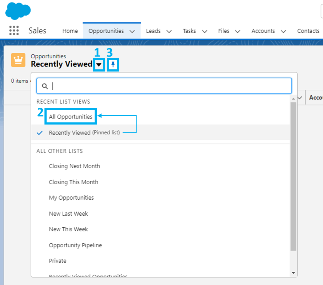Go to the Home tab
This screenshot has width=323, height=285.
coord(70,31)
